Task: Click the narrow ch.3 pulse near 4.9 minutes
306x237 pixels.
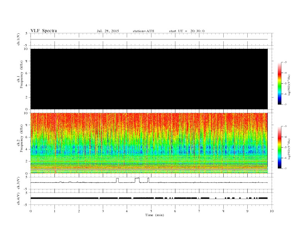Action: click(x=148, y=180)
